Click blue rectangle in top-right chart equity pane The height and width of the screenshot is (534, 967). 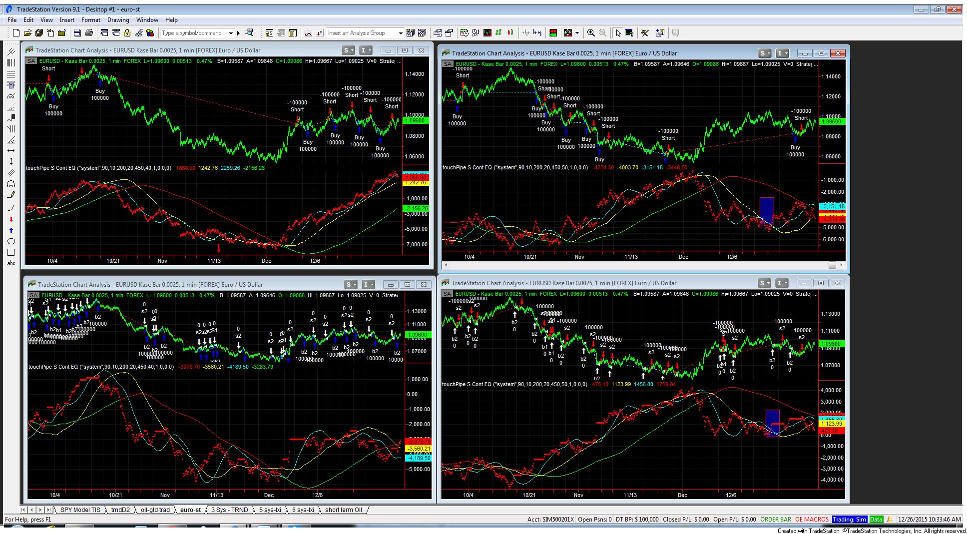click(767, 211)
